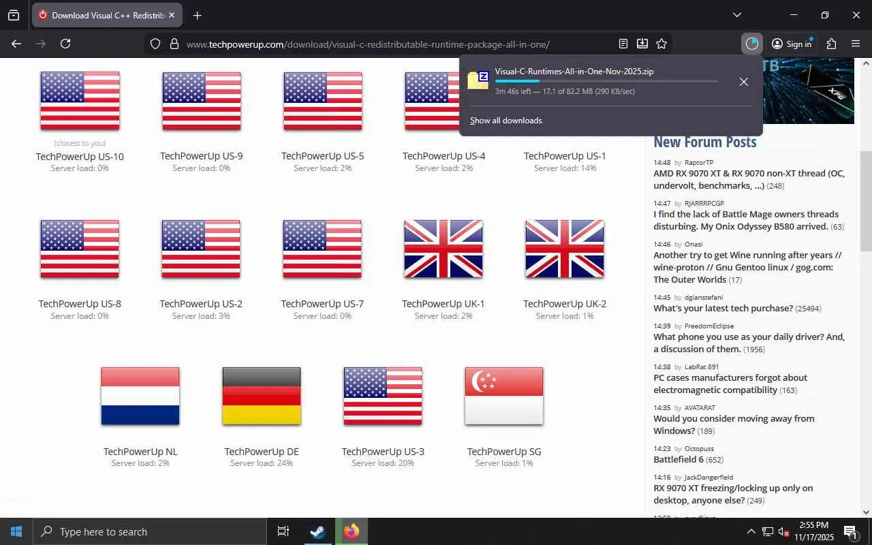Select the TechPowerUp US-2 flag

click(x=201, y=249)
